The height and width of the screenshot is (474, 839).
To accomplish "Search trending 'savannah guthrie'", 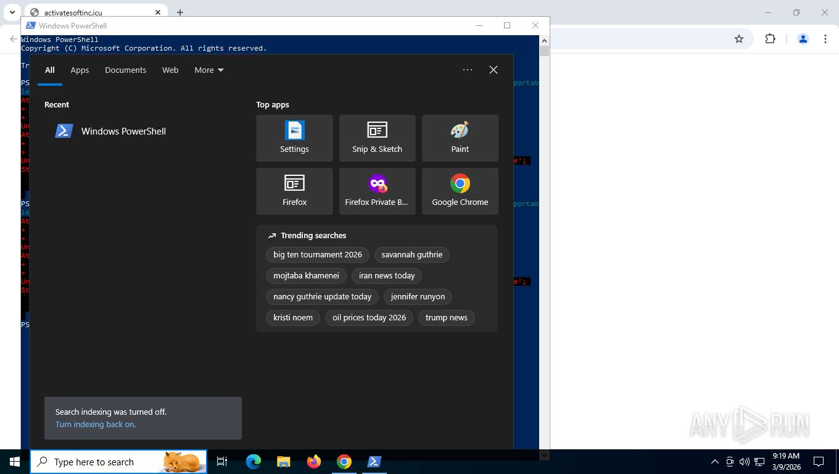I will 412,255.
